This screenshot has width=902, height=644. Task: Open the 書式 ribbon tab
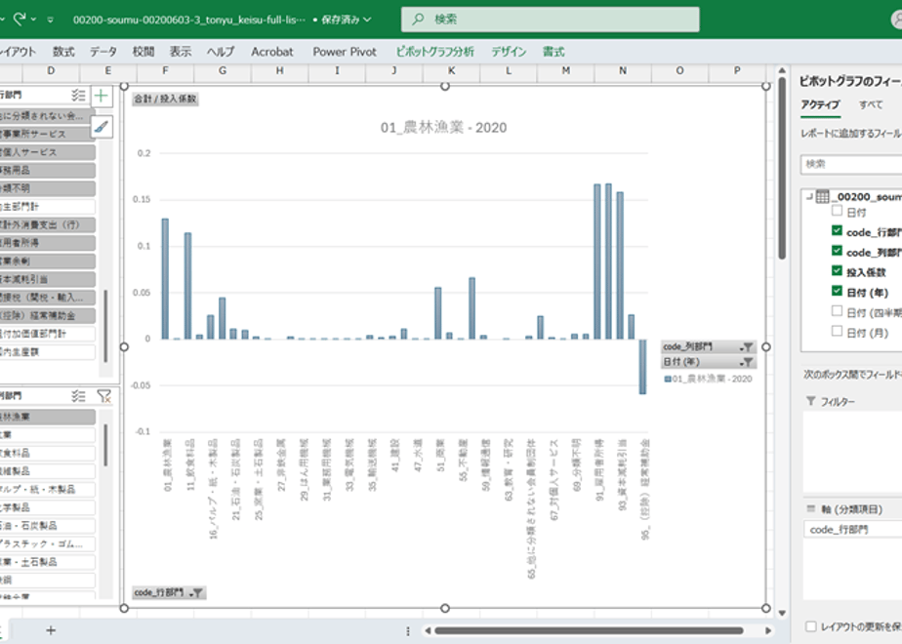coord(553,52)
